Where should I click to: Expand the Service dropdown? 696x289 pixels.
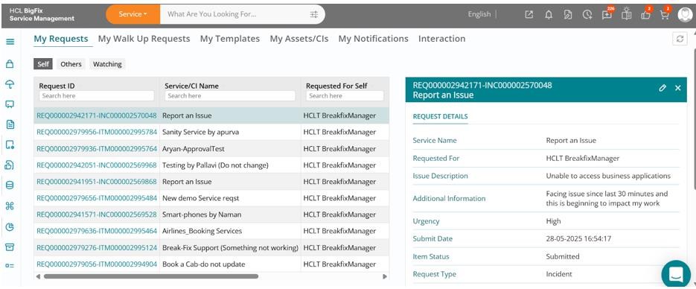(x=133, y=14)
